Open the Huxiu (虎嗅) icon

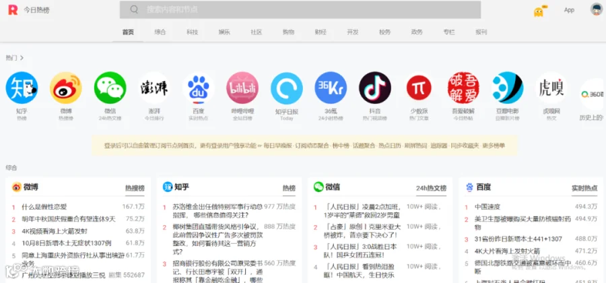click(551, 88)
